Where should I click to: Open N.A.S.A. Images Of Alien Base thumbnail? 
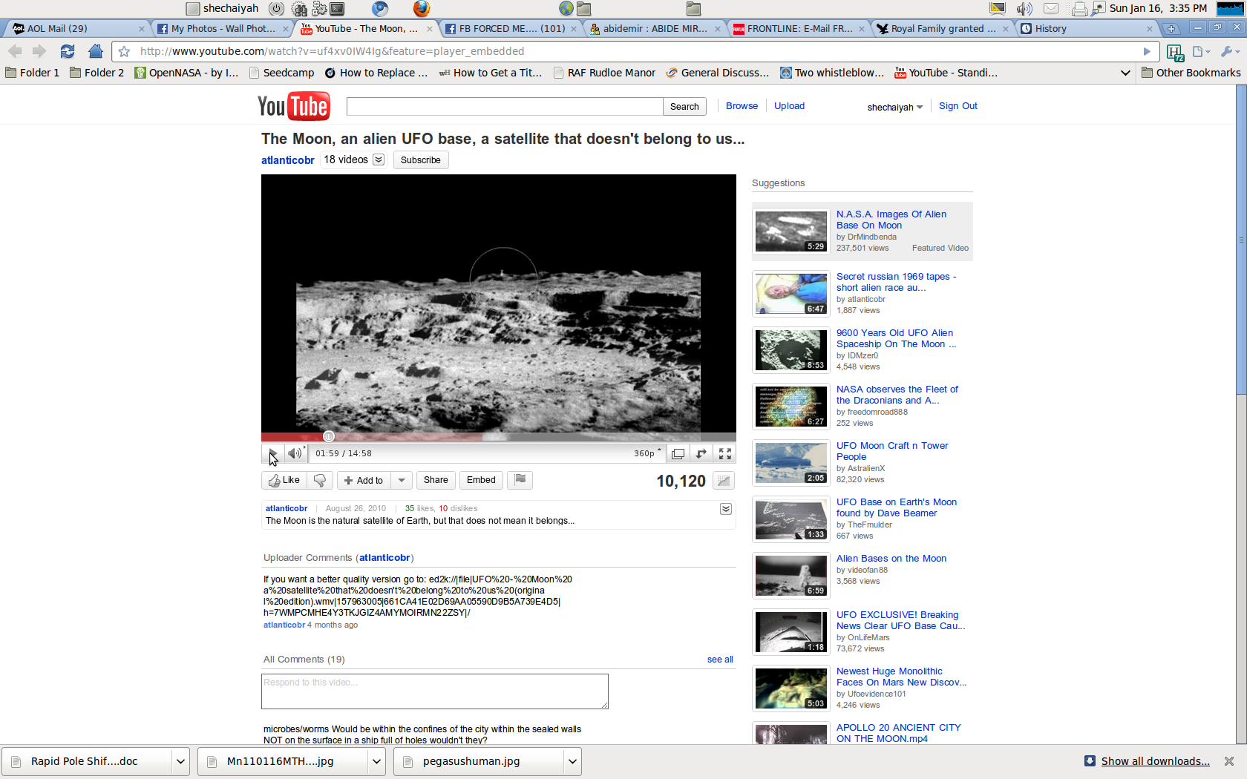(791, 231)
